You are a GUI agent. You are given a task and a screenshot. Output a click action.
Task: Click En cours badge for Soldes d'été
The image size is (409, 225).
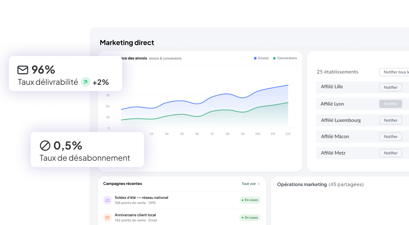(250, 200)
